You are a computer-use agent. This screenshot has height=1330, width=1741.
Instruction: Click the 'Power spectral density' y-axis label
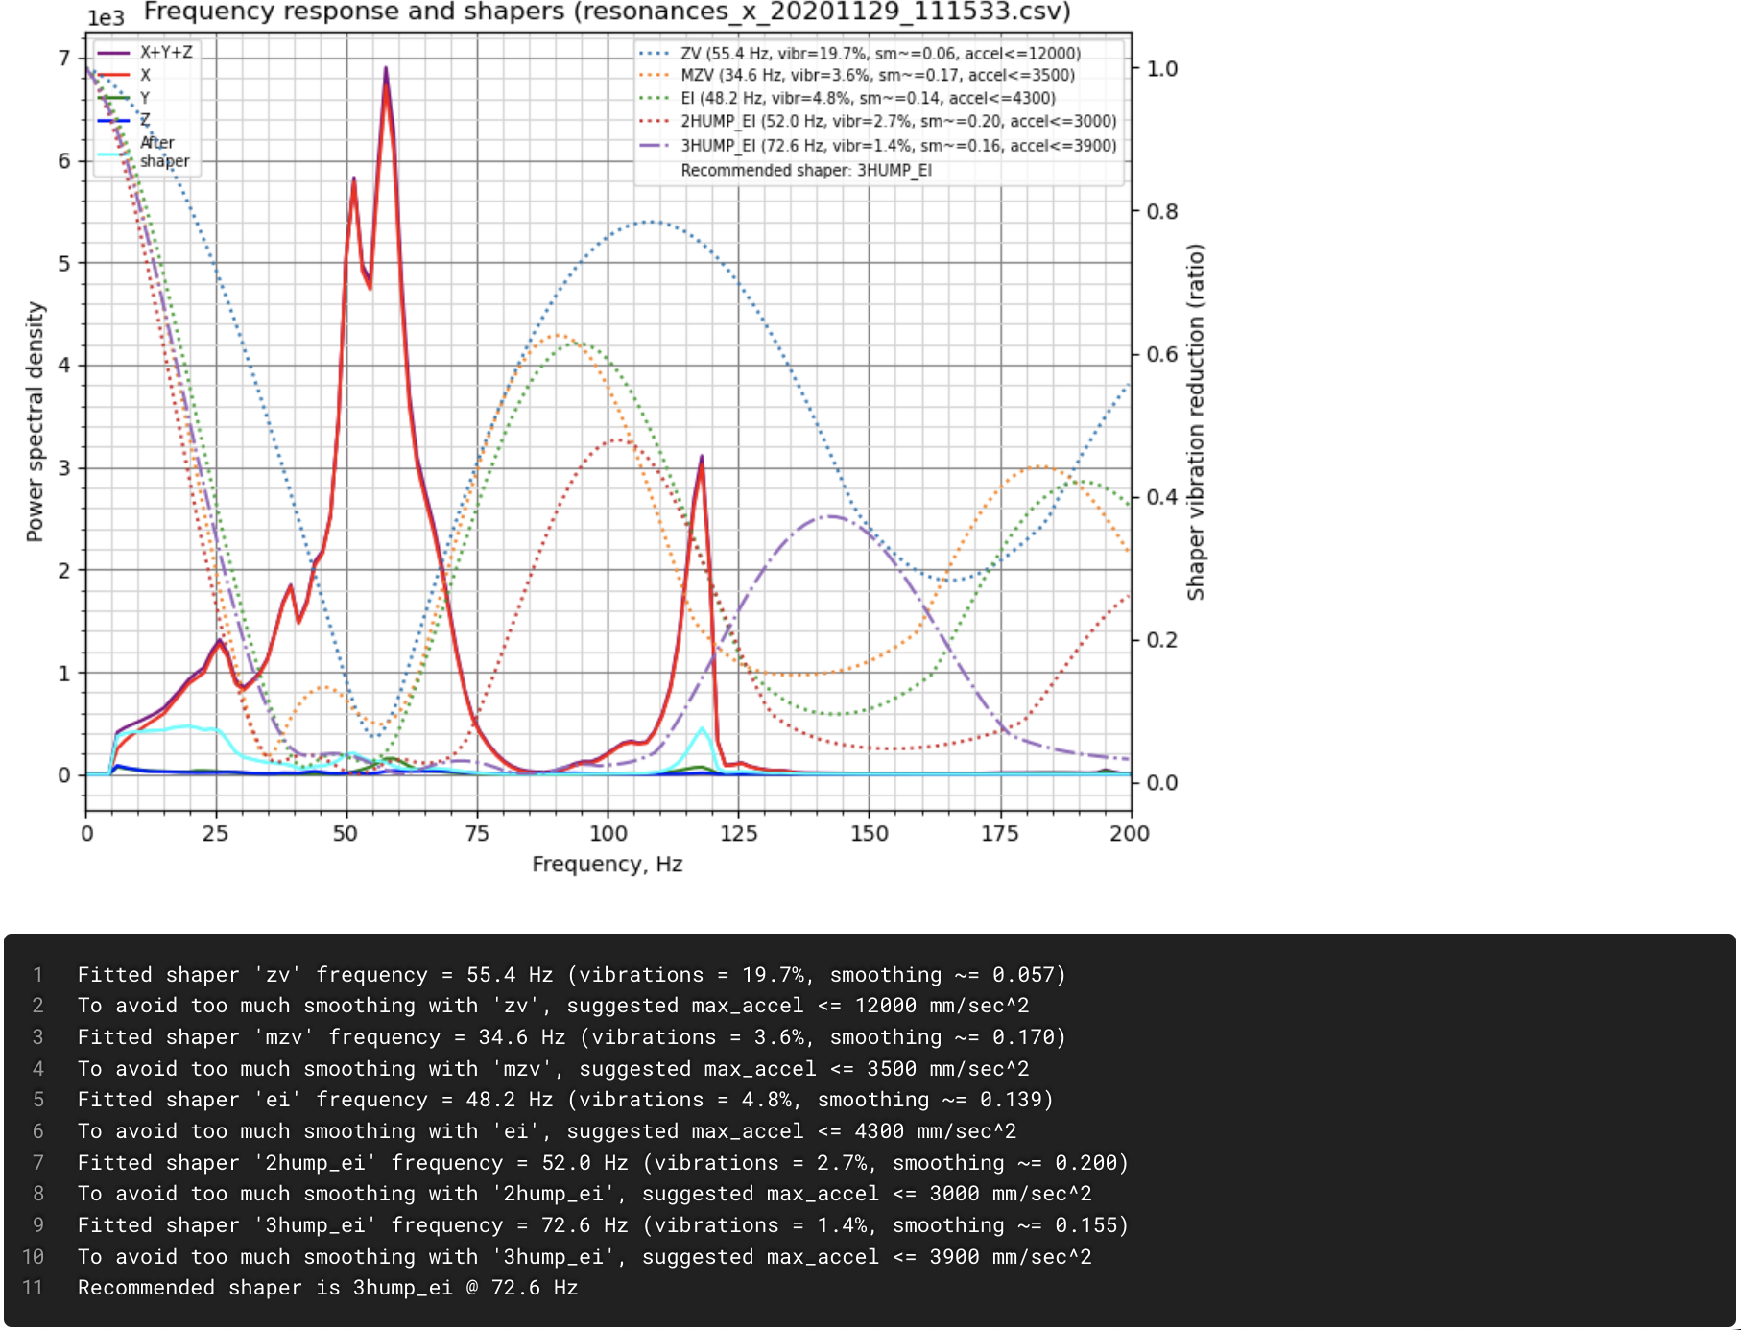point(35,422)
